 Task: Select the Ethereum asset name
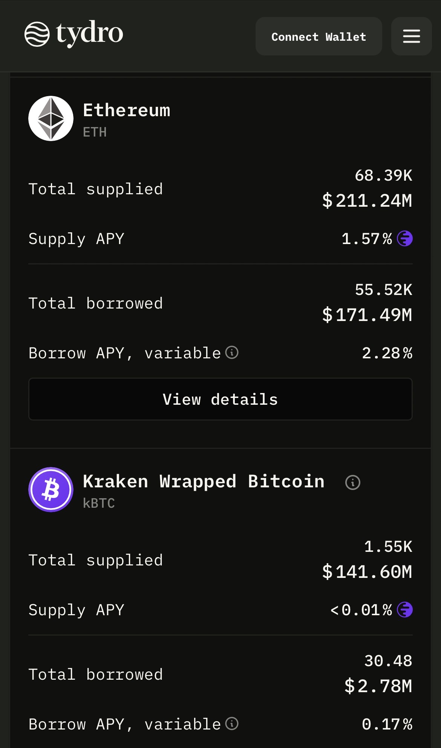click(127, 111)
